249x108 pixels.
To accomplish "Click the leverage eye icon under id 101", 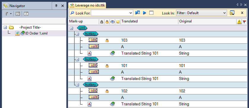I will [112, 78].
